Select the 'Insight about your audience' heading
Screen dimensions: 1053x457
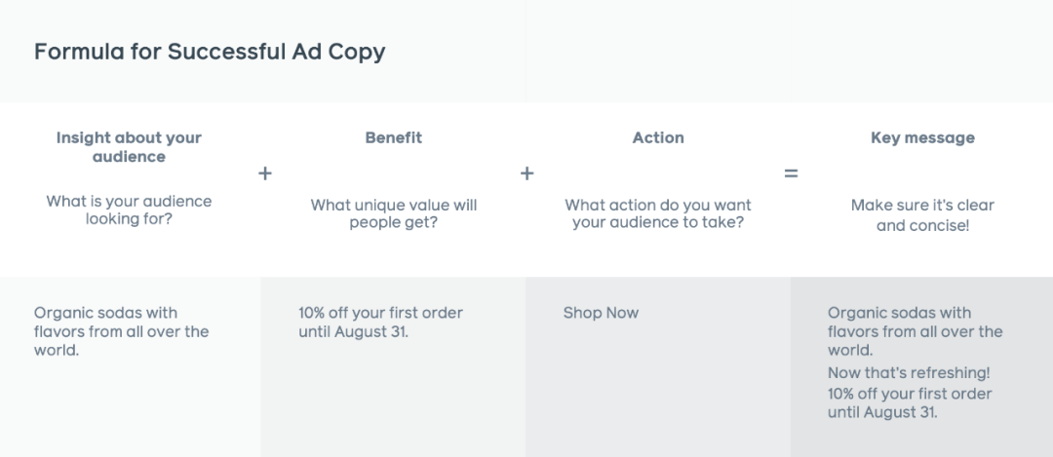point(129,147)
